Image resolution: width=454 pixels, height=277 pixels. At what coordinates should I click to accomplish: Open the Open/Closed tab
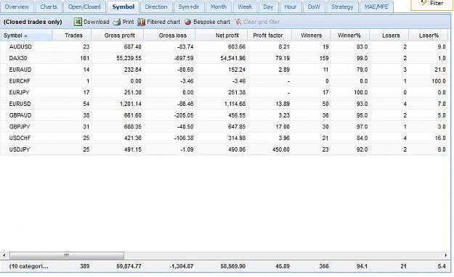point(84,7)
